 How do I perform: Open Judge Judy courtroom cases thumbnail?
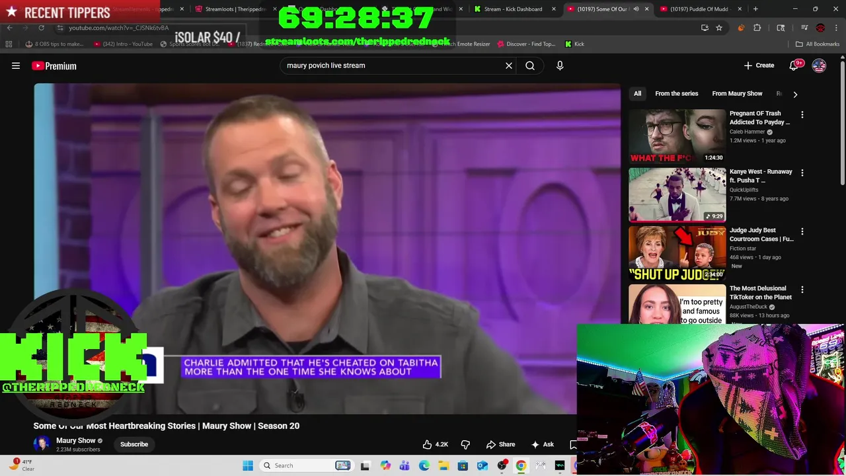coord(677,253)
